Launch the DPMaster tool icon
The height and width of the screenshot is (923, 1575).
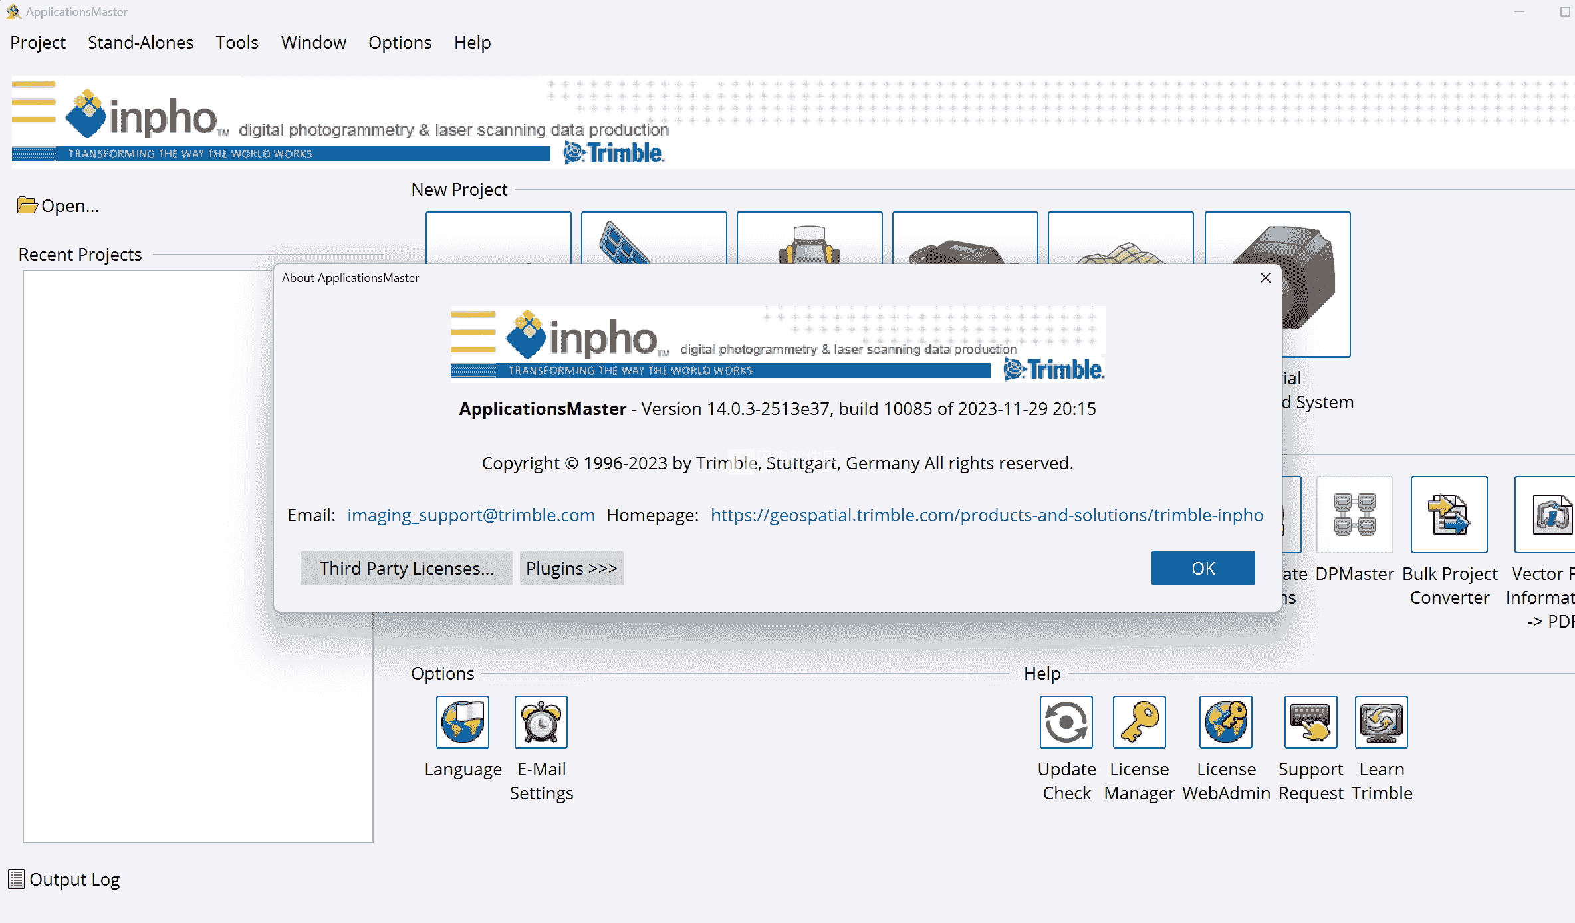[1354, 514]
